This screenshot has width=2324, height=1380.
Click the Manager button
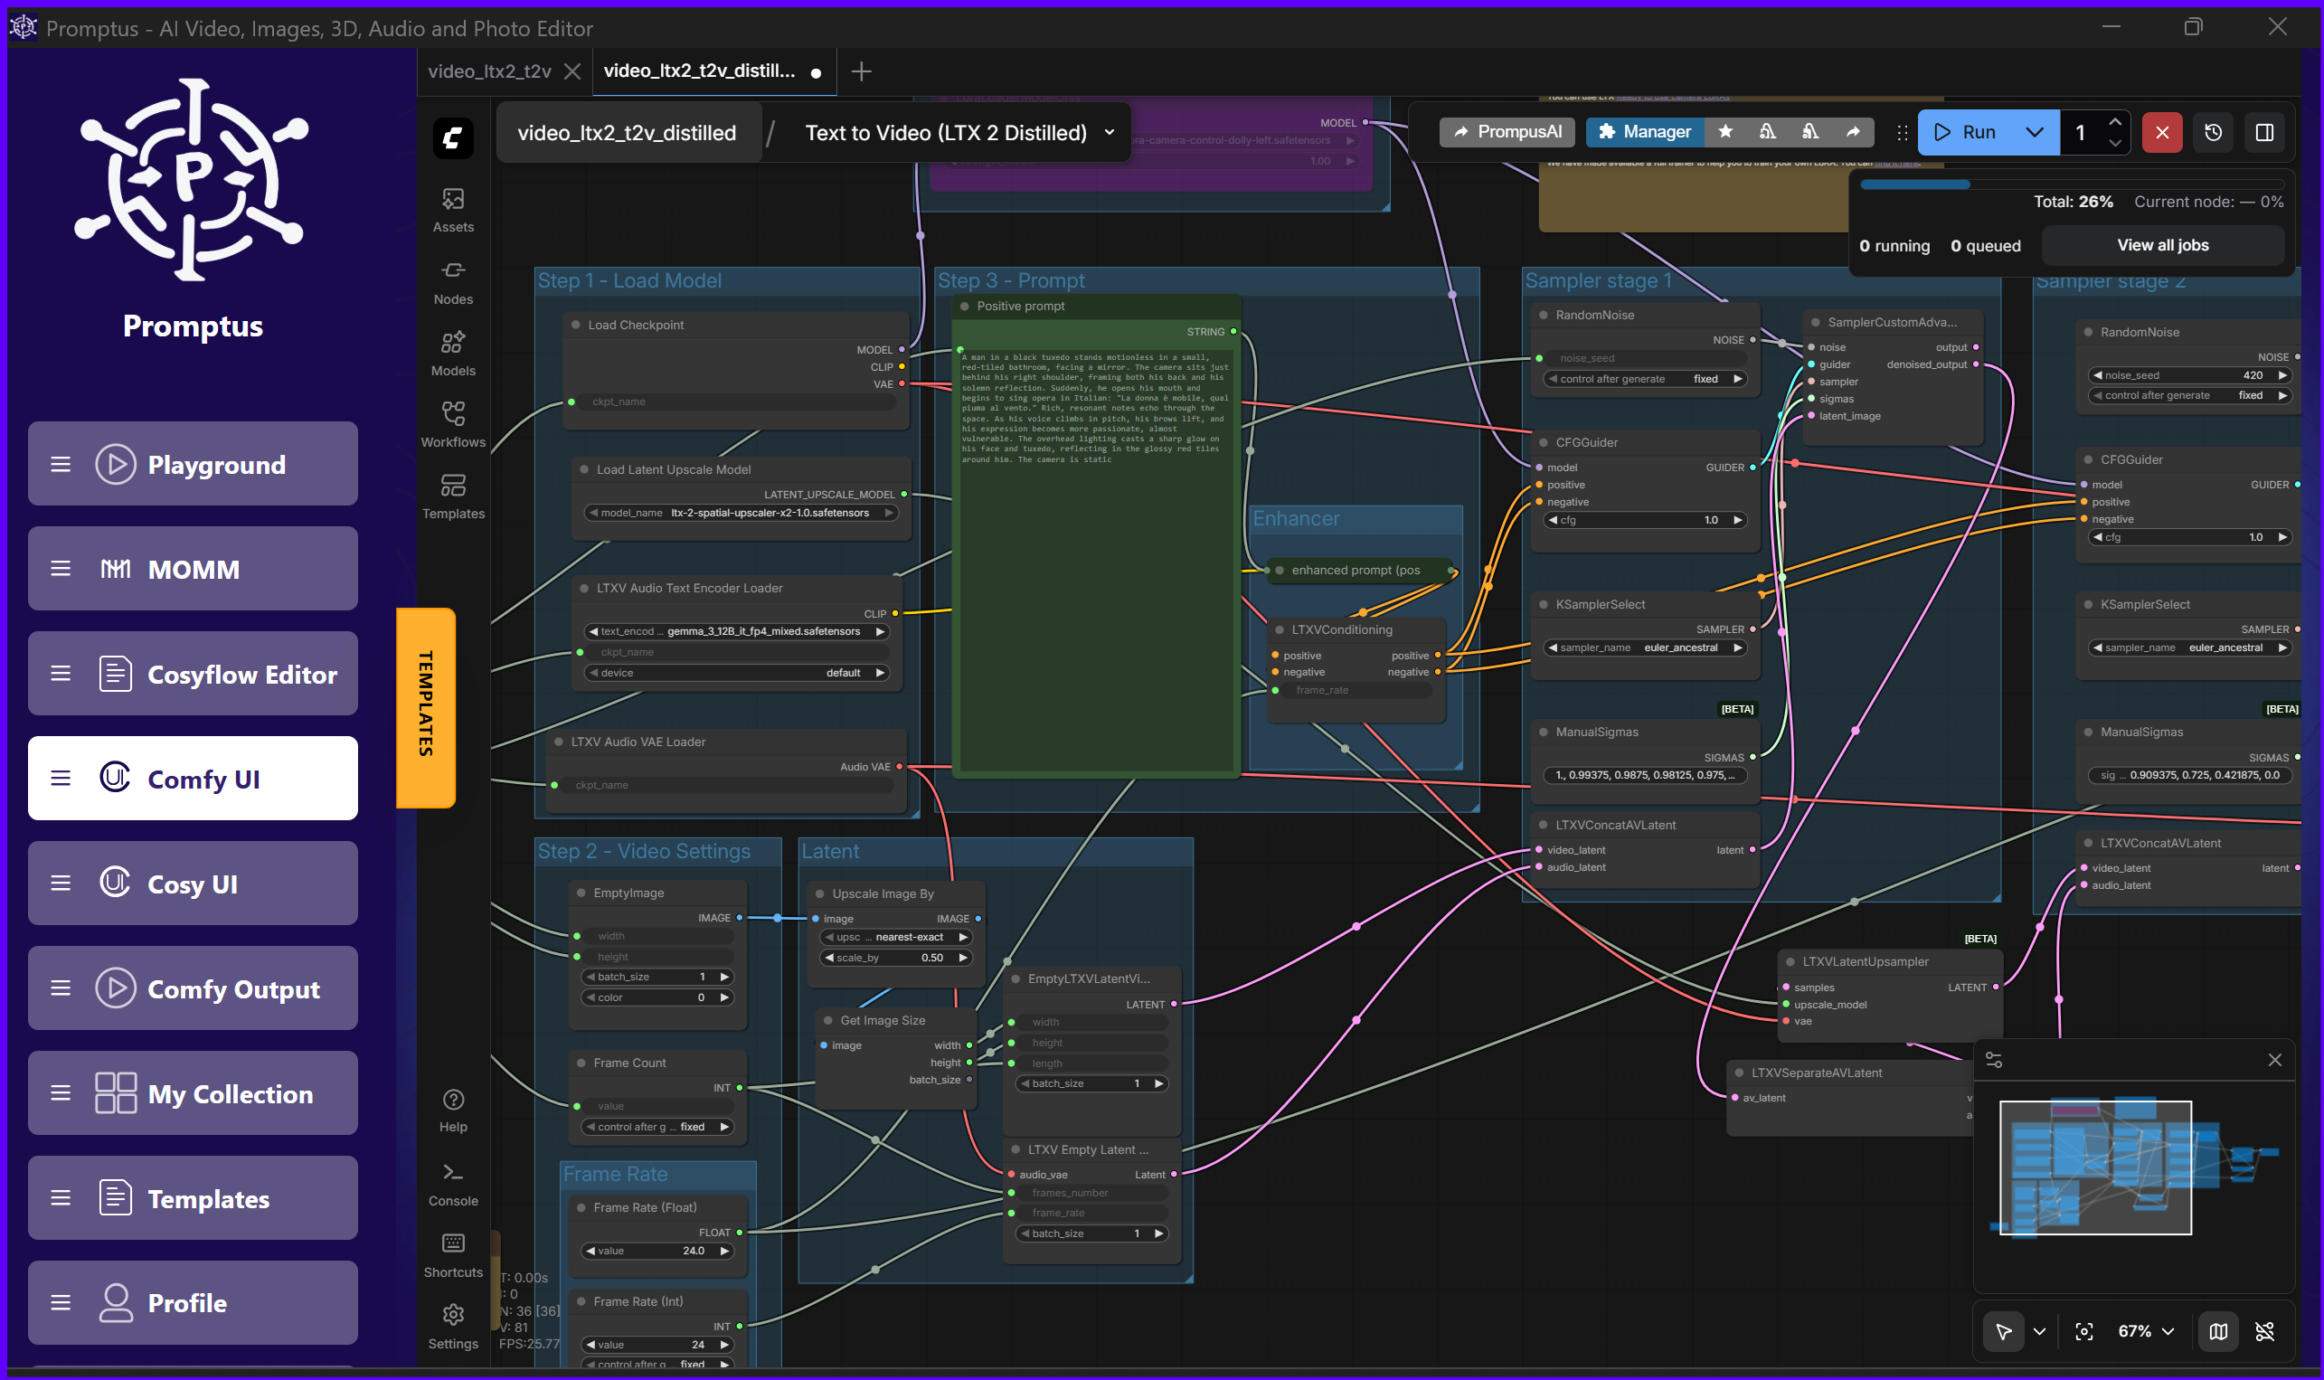1644,132
